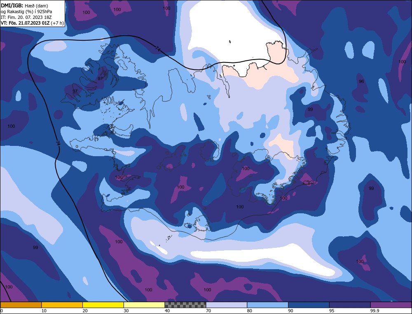Click the legend tick label '40'
The width and height of the screenshot is (412, 314).
click(x=167, y=311)
